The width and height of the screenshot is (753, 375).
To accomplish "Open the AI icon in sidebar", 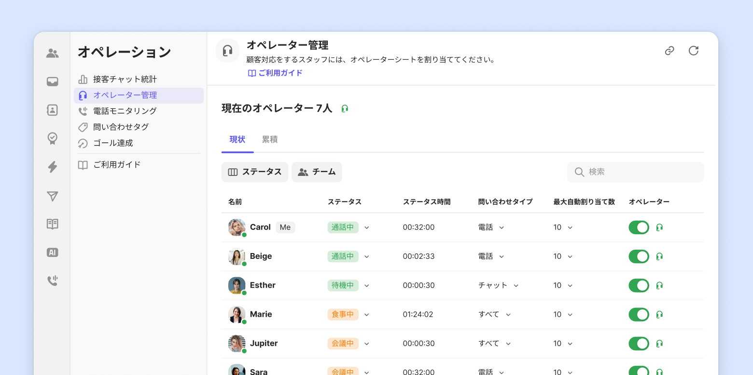I will [52, 253].
